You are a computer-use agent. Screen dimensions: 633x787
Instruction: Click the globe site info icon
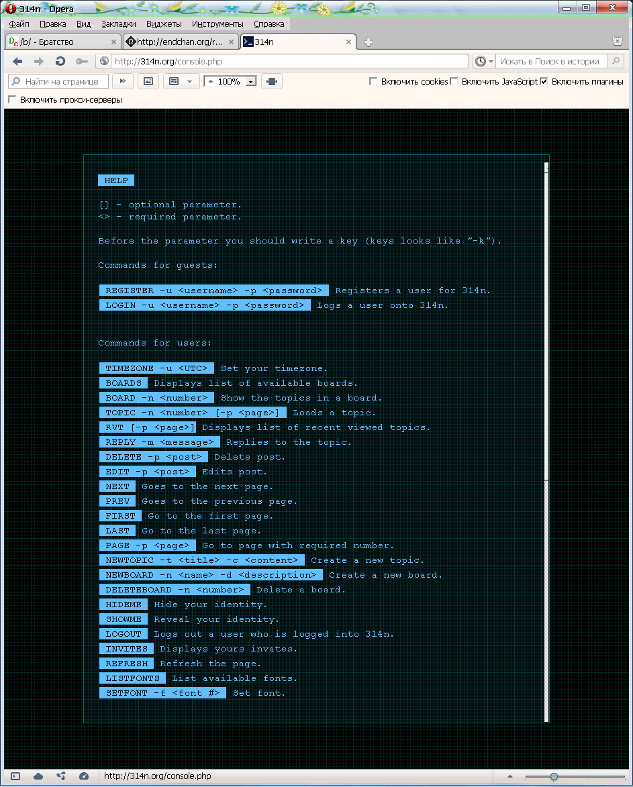pos(104,61)
